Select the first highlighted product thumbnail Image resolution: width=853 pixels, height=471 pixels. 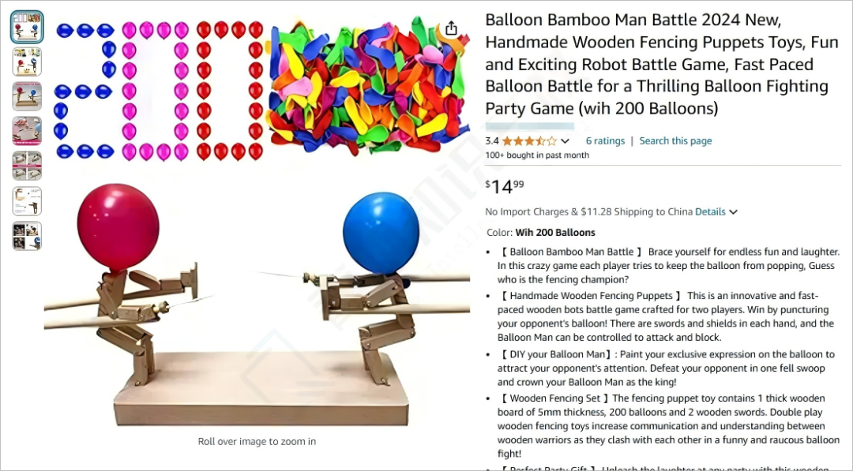point(27,27)
